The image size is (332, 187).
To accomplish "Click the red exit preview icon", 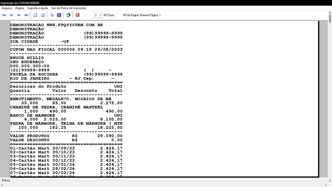I will click(78, 15).
